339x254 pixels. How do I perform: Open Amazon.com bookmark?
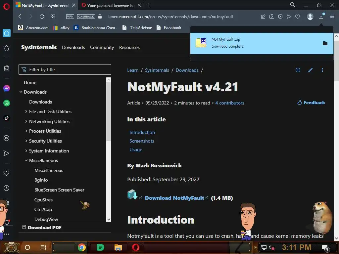[33, 28]
